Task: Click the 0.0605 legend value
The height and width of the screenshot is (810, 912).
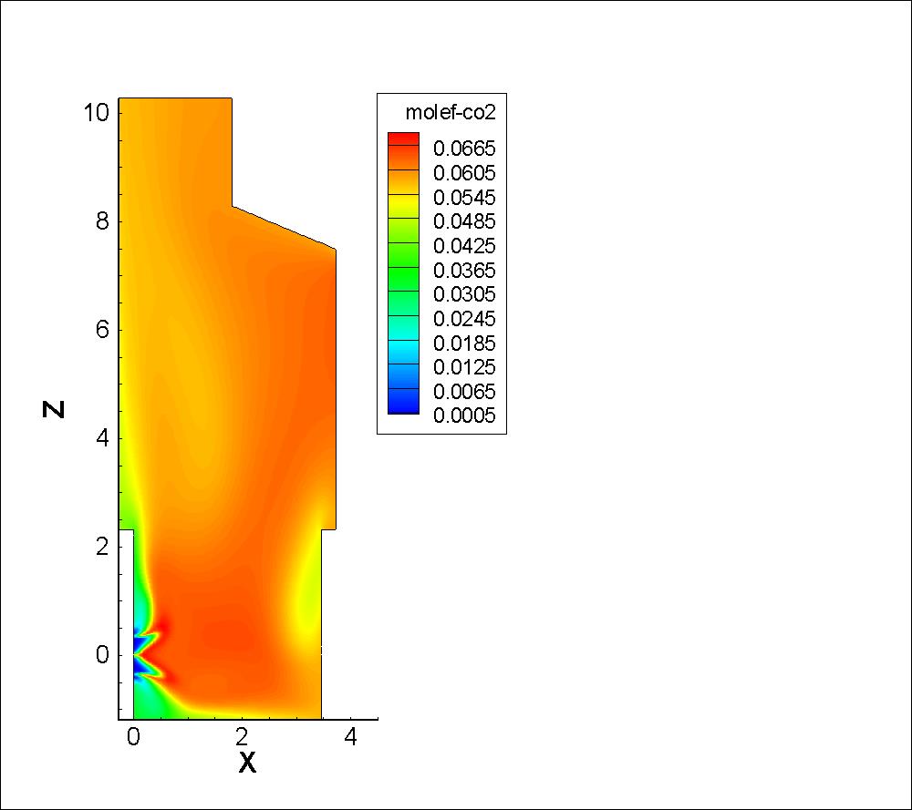Action: pos(464,173)
